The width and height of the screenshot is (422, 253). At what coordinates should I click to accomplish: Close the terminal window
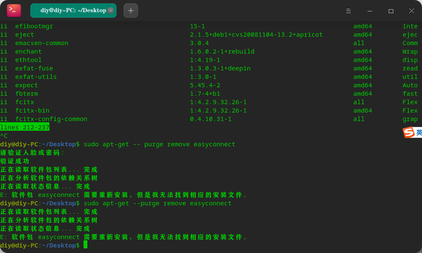coord(411,11)
